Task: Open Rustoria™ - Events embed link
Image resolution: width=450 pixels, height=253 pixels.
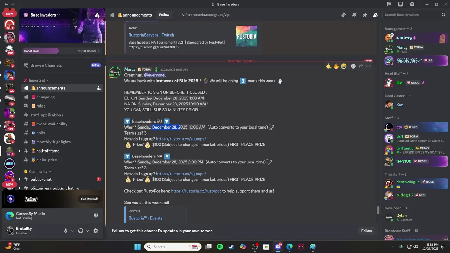Action: [x=146, y=218]
